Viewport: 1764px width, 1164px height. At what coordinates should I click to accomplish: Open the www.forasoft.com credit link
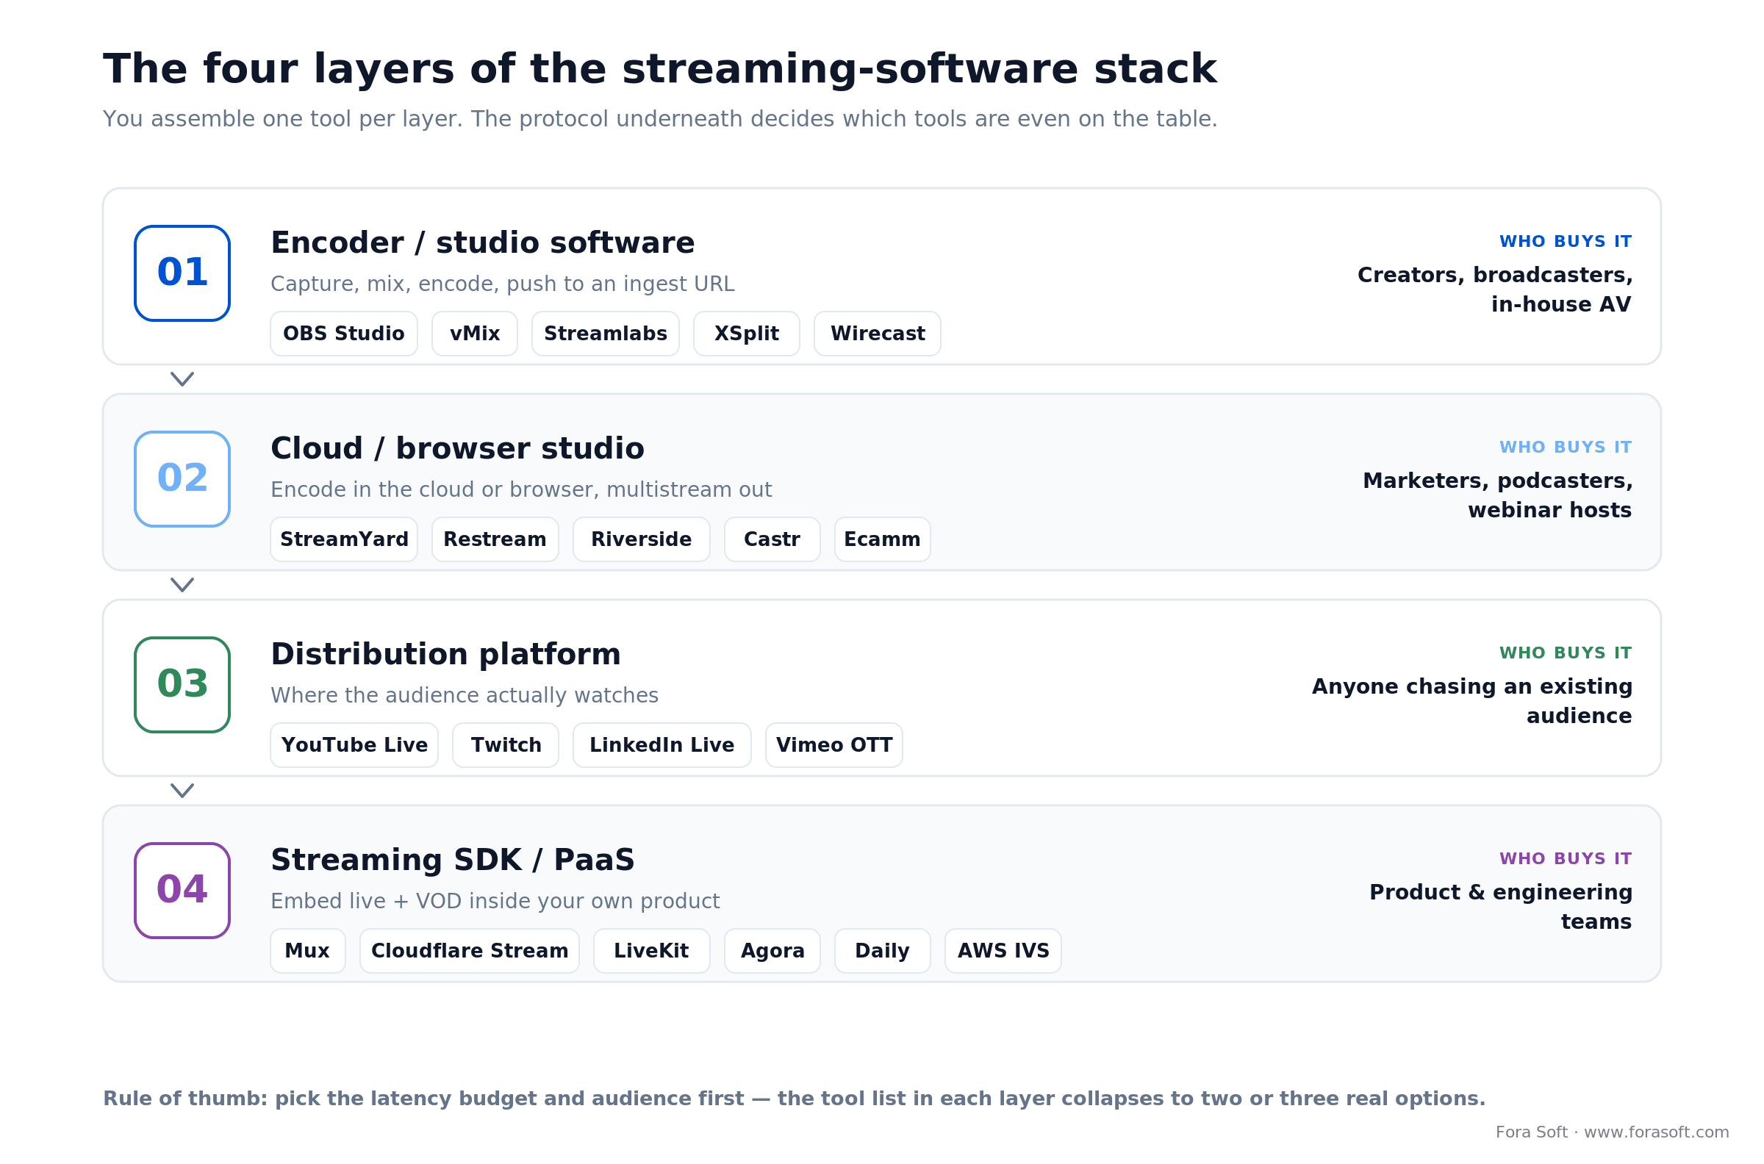[1657, 1132]
